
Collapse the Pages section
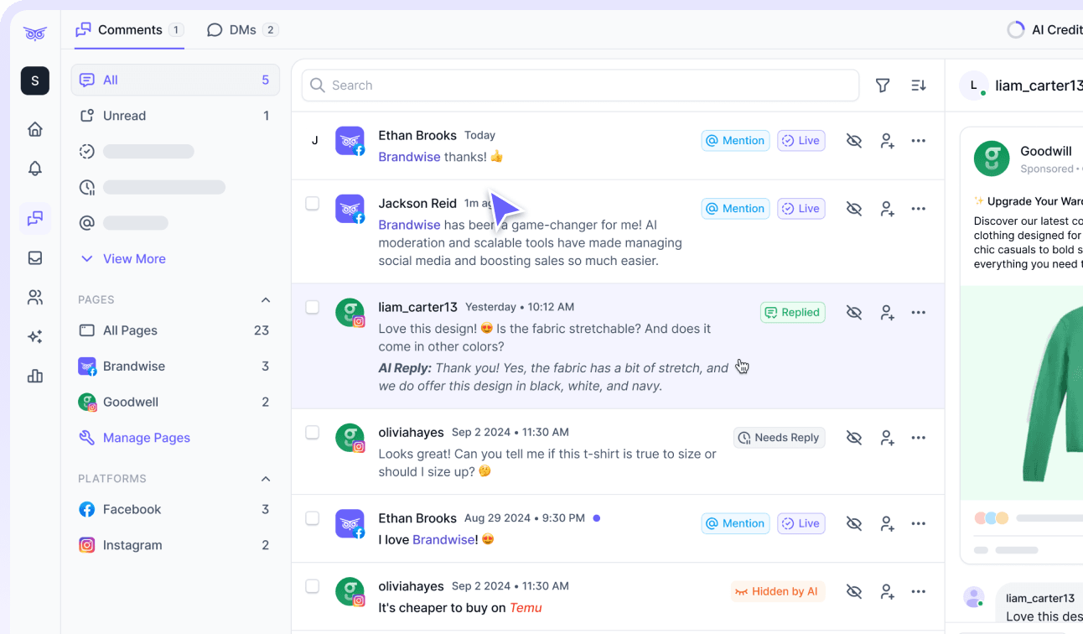[x=266, y=300]
